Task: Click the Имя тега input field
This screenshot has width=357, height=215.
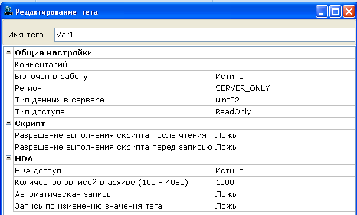Action: 204,35
